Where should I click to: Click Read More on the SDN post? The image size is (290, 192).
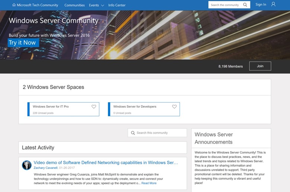pos(149,183)
